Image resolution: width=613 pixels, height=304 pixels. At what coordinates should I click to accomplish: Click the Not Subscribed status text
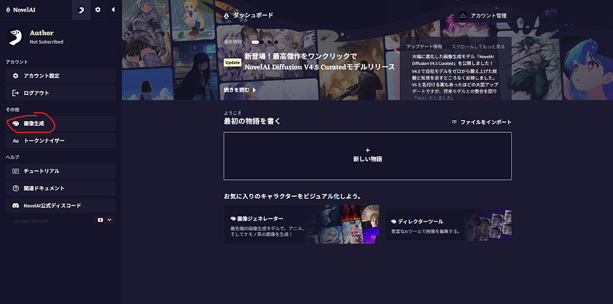46,42
